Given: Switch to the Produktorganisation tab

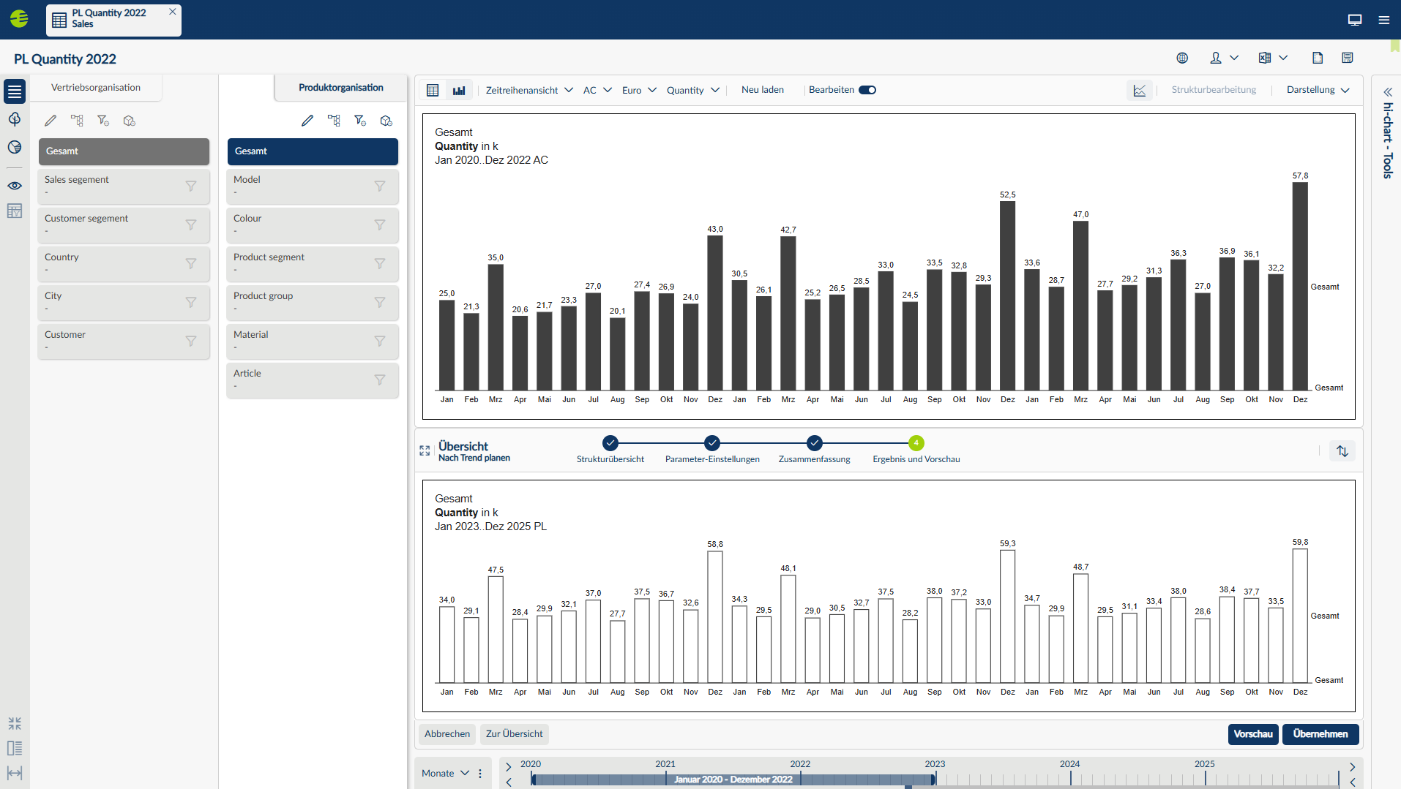Looking at the screenshot, I should pos(340,87).
